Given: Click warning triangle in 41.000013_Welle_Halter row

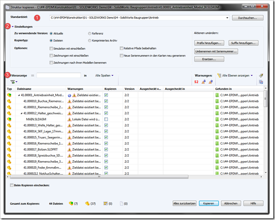Looking at the screenshot, I should coord(70,125).
